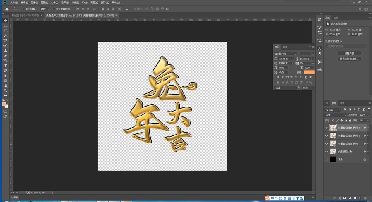Image resolution: width=372 pixels, height=202 pixels.
Task: Click the add layer style fx icon at panel bottom
Action: pyautogui.click(x=339, y=198)
